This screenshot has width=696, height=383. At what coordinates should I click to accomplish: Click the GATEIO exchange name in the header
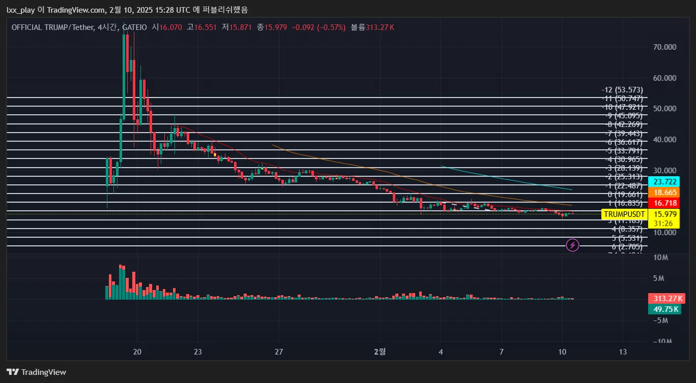[x=135, y=27]
